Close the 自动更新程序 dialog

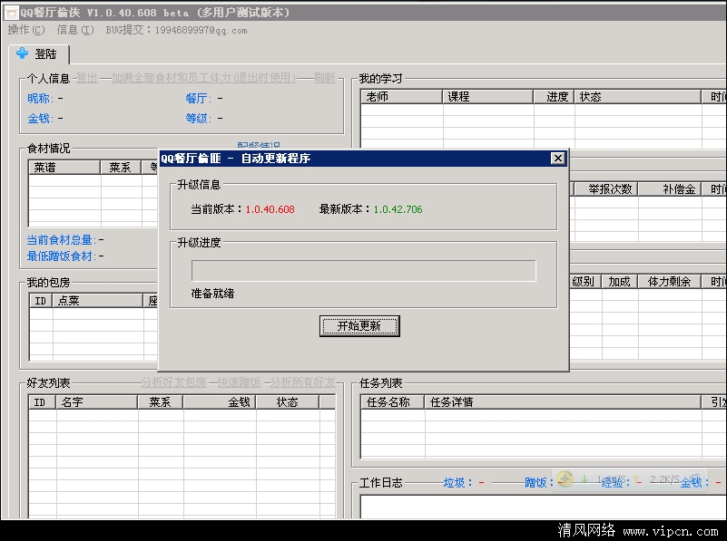coord(558,159)
